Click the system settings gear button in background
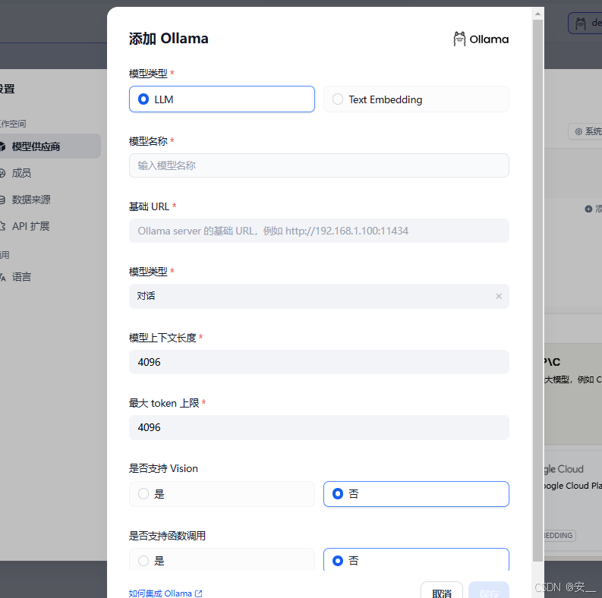 (x=585, y=131)
